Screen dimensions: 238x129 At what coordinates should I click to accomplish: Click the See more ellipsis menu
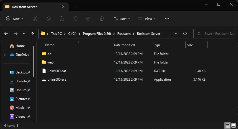coord(167,19)
